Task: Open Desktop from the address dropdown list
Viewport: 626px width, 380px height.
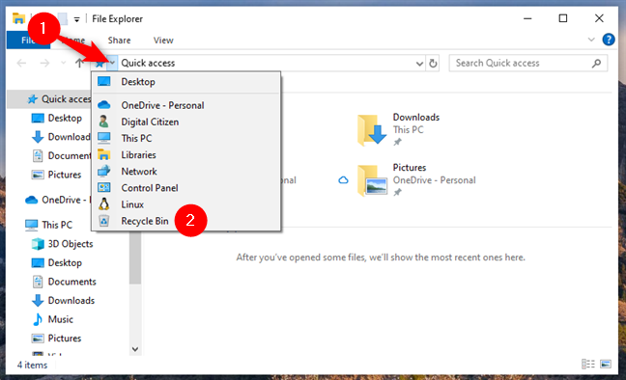Action: tap(186, 82)
